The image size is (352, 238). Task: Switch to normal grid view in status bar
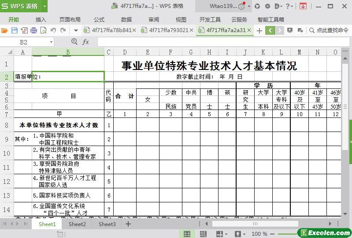187,234
